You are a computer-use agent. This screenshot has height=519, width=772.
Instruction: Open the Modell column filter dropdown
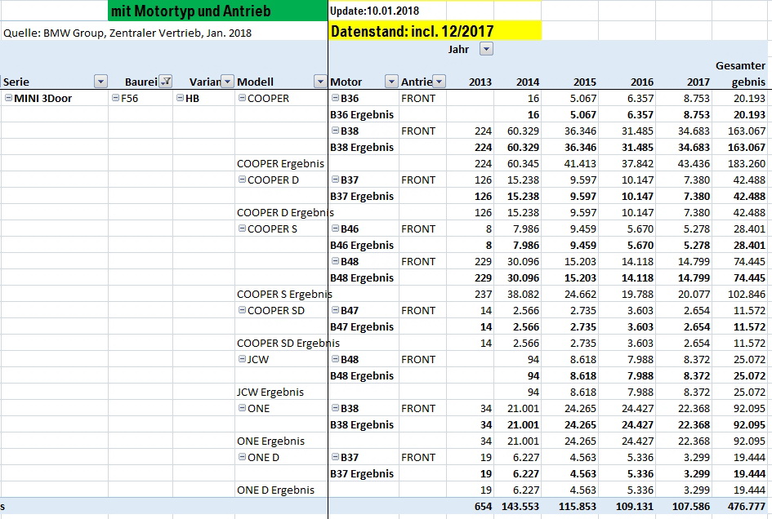(x=320, y=82)
